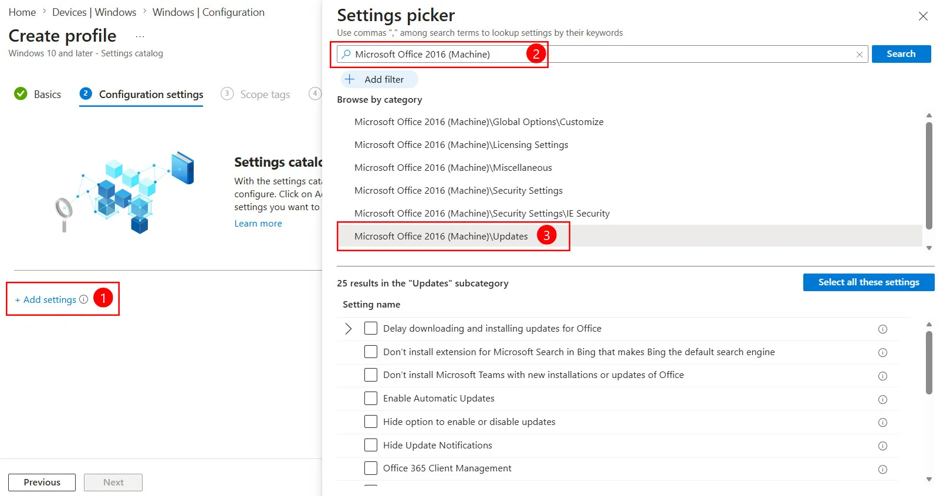
Task: Click the Previous button
Action: coord(42,482)
